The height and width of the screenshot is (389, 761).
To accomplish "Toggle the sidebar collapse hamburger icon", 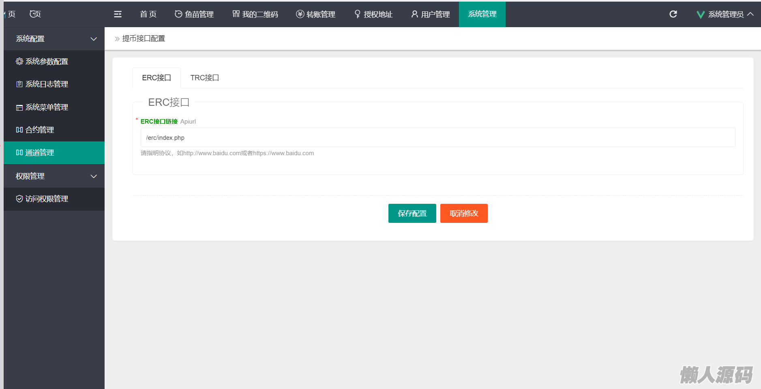I will 118,14.
